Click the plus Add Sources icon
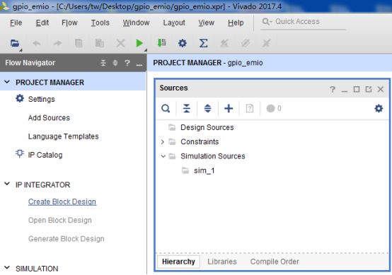392x275 pixels. (x=229, y=108)
